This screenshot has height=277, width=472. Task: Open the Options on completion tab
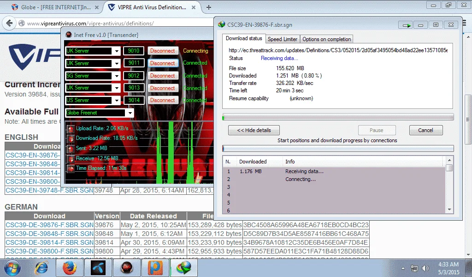(327, 39)
